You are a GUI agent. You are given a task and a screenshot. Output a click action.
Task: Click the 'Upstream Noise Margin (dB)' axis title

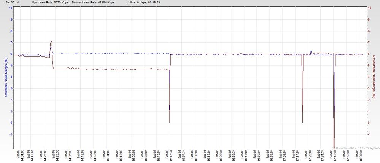point(6,77)
